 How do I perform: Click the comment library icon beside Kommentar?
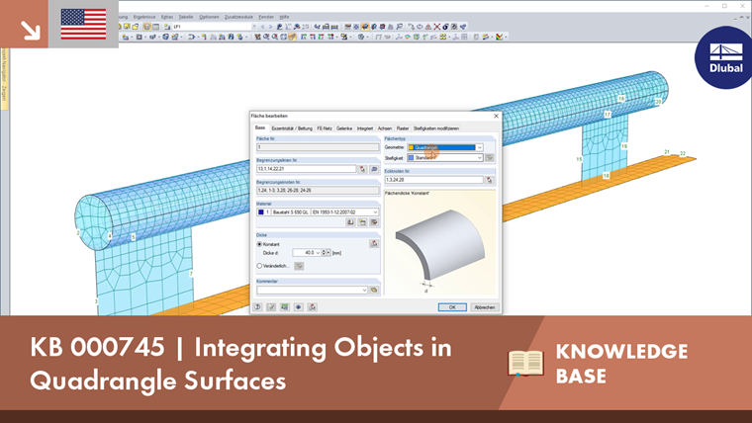pos(374,291)
